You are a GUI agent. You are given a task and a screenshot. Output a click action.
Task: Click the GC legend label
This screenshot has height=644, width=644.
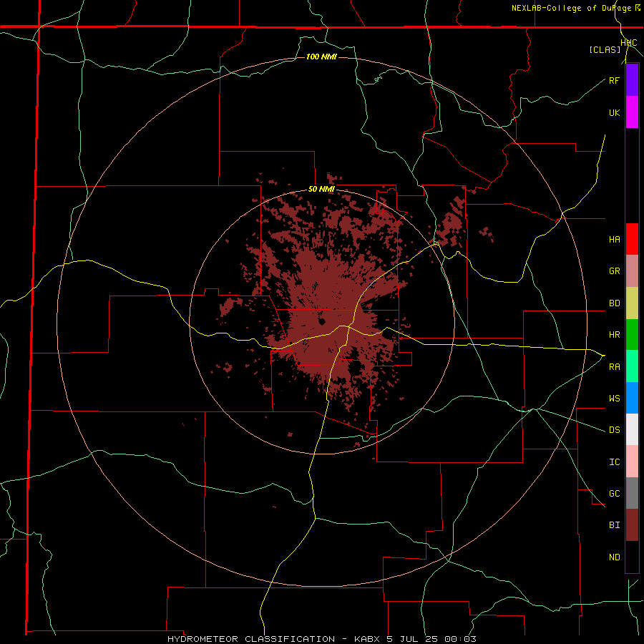click(x=614, y=494)
